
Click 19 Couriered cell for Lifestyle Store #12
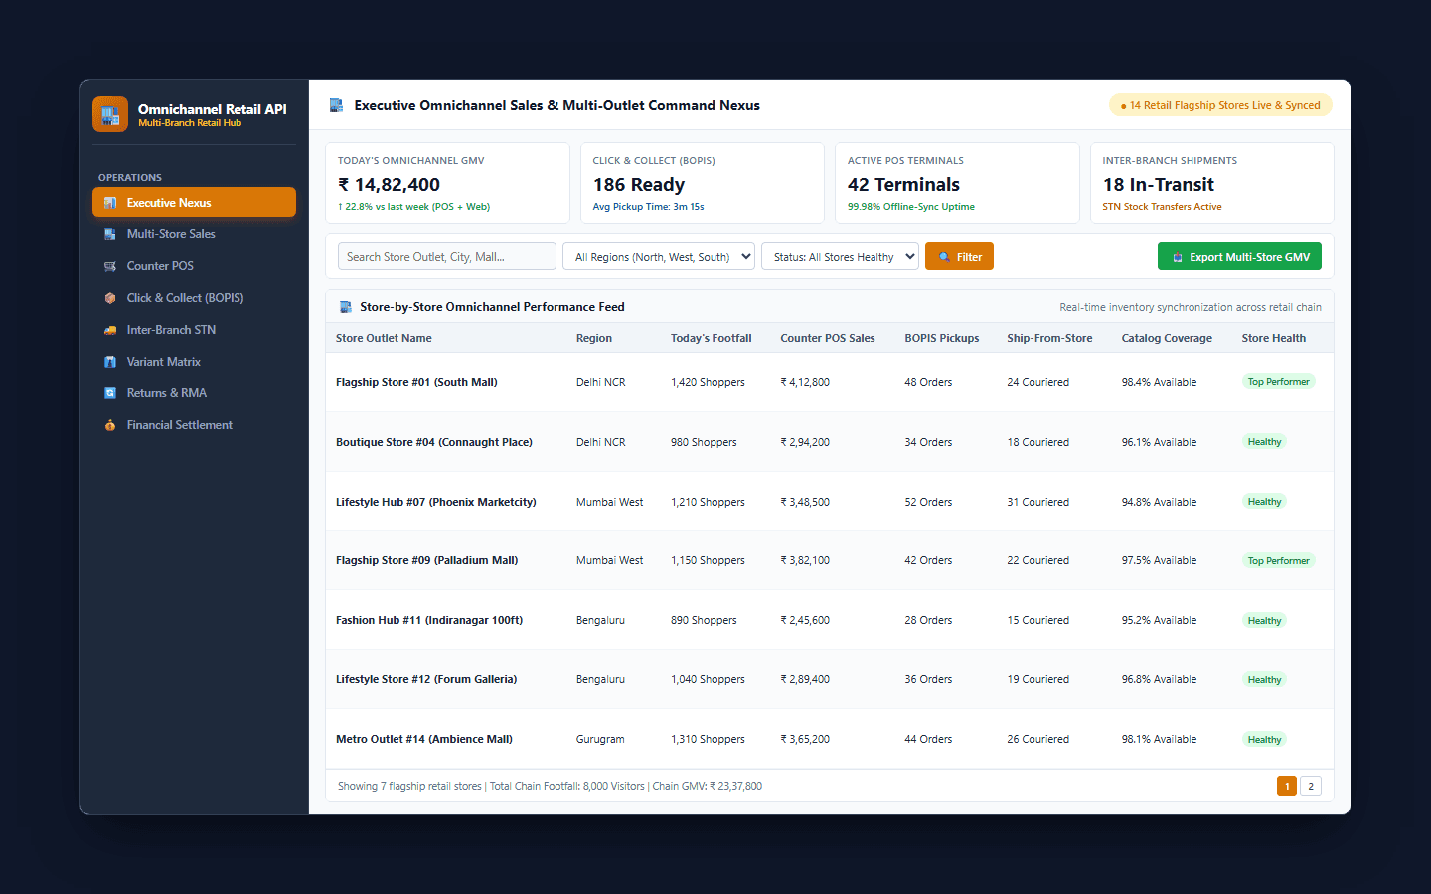pos(1037,679)
